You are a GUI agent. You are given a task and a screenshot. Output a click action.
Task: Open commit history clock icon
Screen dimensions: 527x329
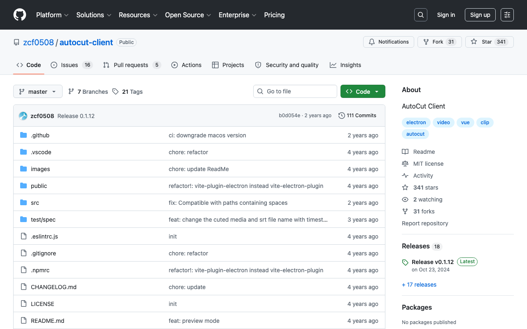342,116
